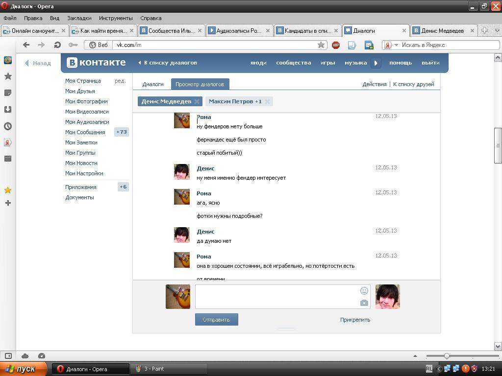
Task: Open Мои Сообщения in left menu
Action: 85,132
